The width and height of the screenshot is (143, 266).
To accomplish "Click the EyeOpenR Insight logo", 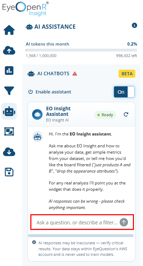I will click(x=25, y=8).
